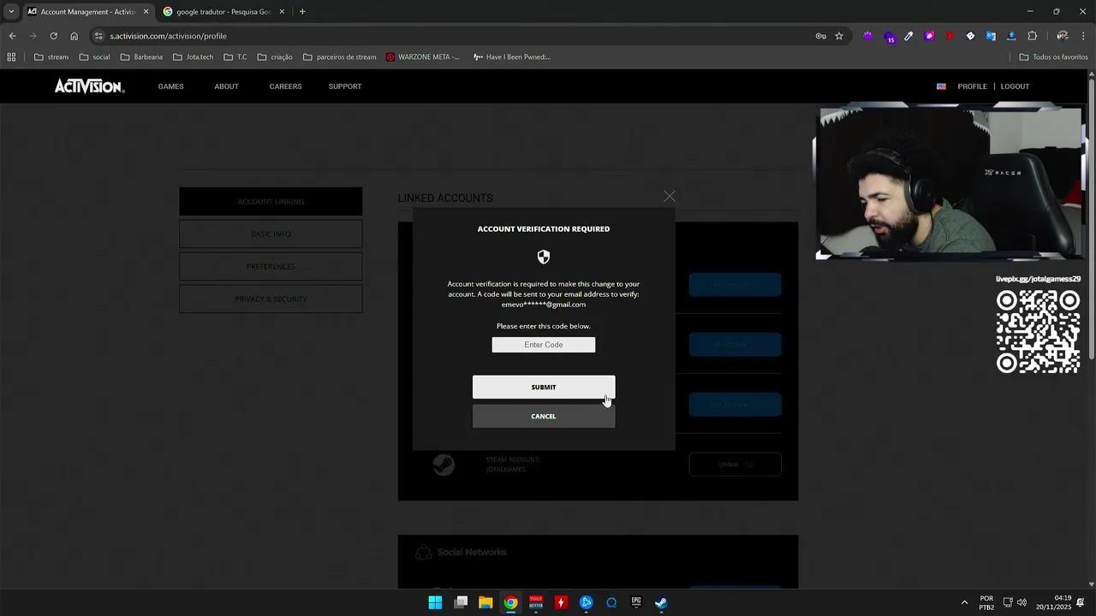Open the tab search dropdown arrow
Viewport: 1096px width, 616px height.
point(10,11)
